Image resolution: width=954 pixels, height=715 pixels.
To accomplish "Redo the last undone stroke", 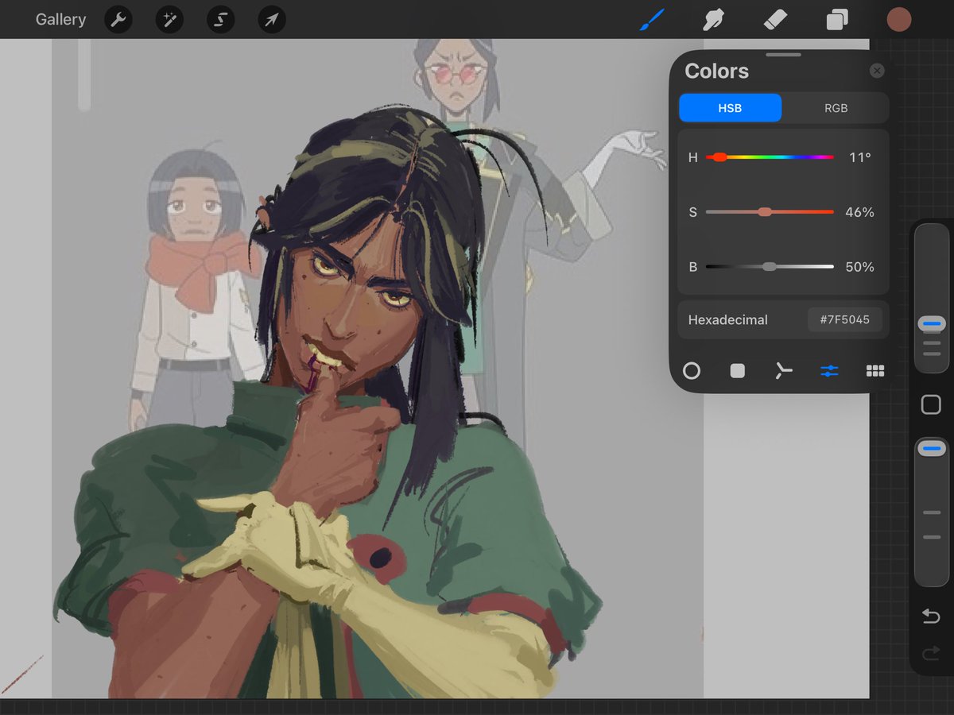I will click(x=931, y=654).
